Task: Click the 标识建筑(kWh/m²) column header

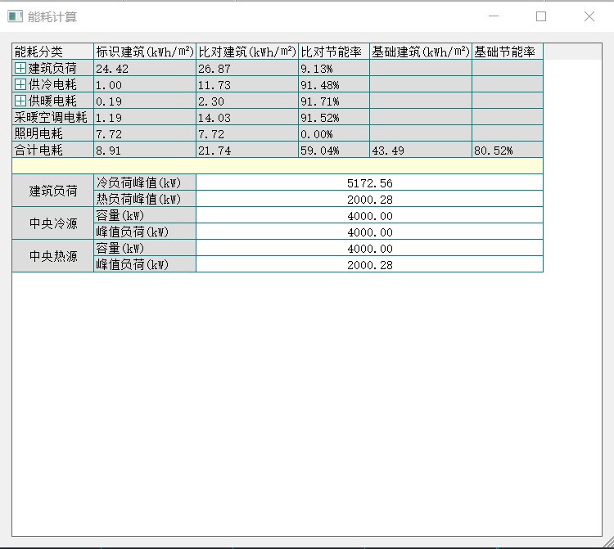Action: click(145, 52)
